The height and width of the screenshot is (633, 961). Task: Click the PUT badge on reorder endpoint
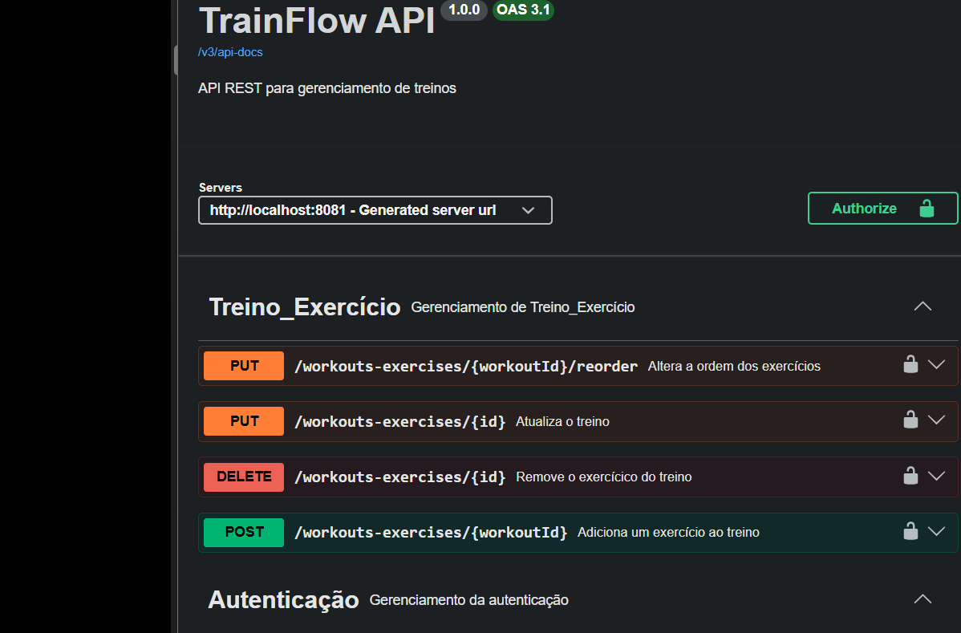coord(244,366)
